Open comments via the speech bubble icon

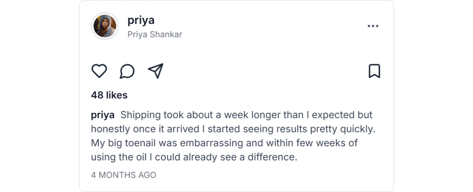pyautogui.click(x=127, y=71)
